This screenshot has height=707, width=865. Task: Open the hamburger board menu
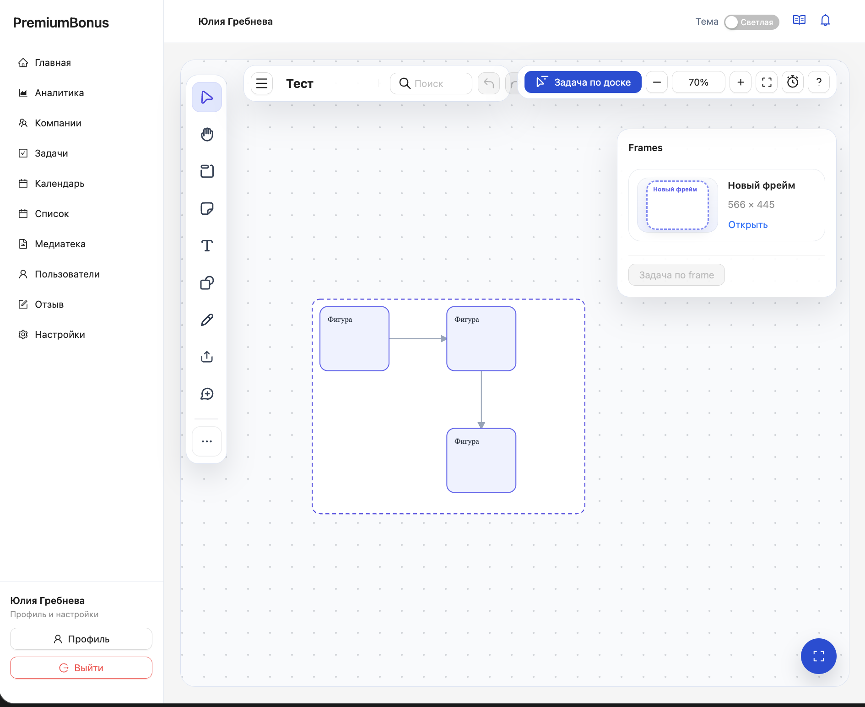point(262,83)
